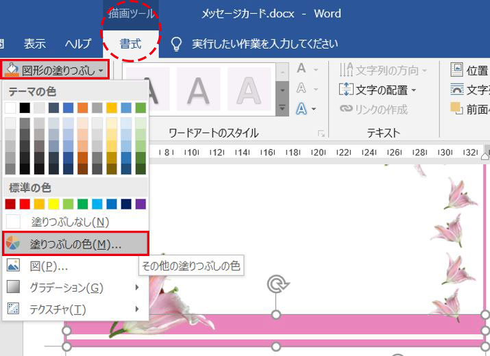Select standard yellow color swatch
The height and width of the screenshot is (356, 490).
tap(53, 204)
